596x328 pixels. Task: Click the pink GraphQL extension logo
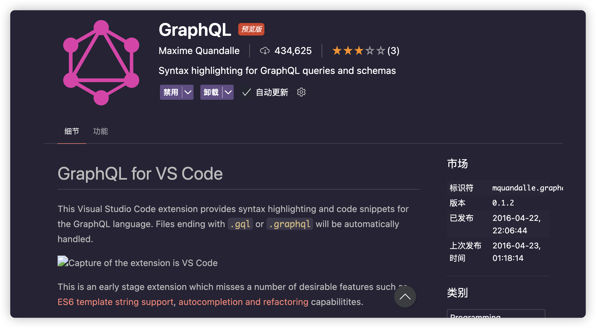(101, 63)
